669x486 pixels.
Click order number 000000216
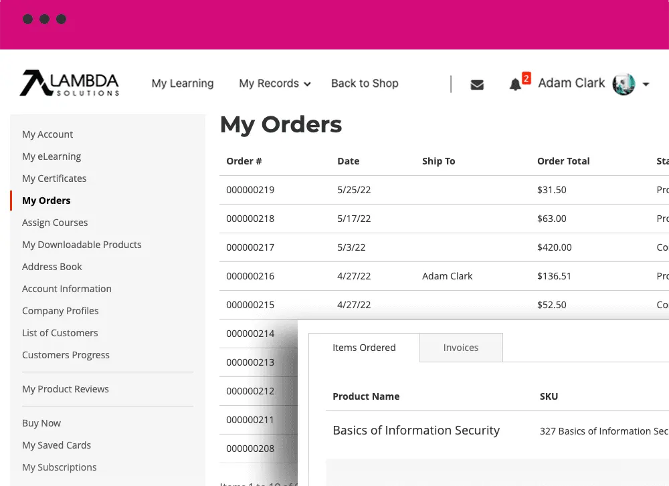pos(250,276)
